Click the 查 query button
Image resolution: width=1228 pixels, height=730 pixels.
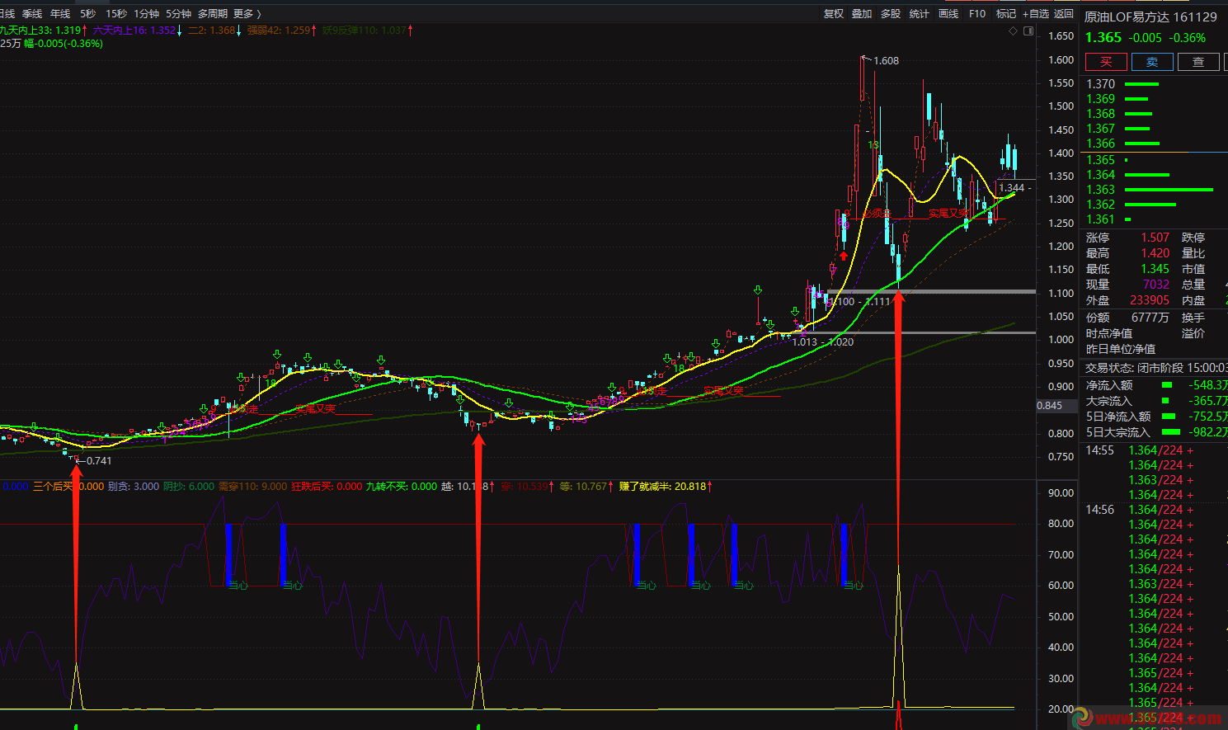pos(1198,62)
